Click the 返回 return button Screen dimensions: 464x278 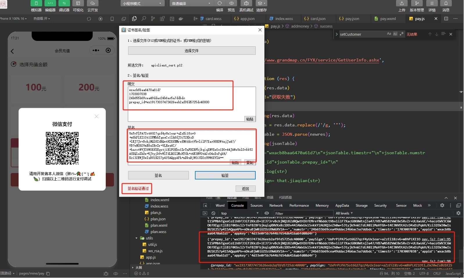point(246,189)
